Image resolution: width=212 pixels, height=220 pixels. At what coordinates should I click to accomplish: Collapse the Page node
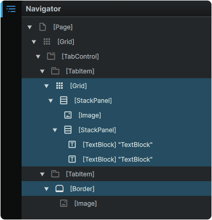(29, 27)
